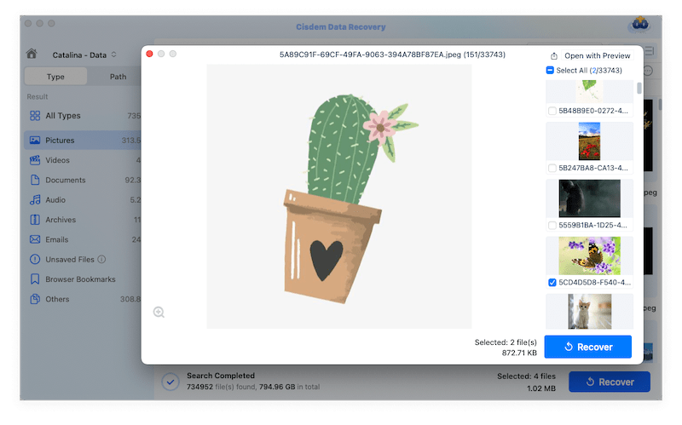Click 'Search Completed' status text
This screenshot has width=682, height=425.
pyautogui.click(x=221, y=376)
